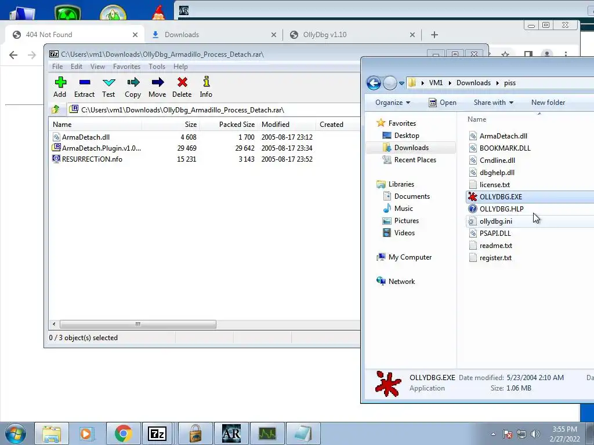The height and width of the screenshot is (445, 594).
Task: Open the Organize dropdown in Explorer
Action: pyautogui.click(x=393, y=103)
